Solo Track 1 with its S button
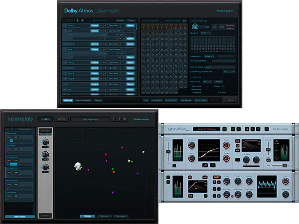Screen dimensions: 299x224 click(105, 25)
